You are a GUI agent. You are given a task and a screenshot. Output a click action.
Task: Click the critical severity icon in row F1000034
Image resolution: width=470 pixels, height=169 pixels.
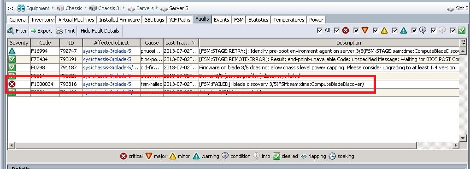pos(12,84)
